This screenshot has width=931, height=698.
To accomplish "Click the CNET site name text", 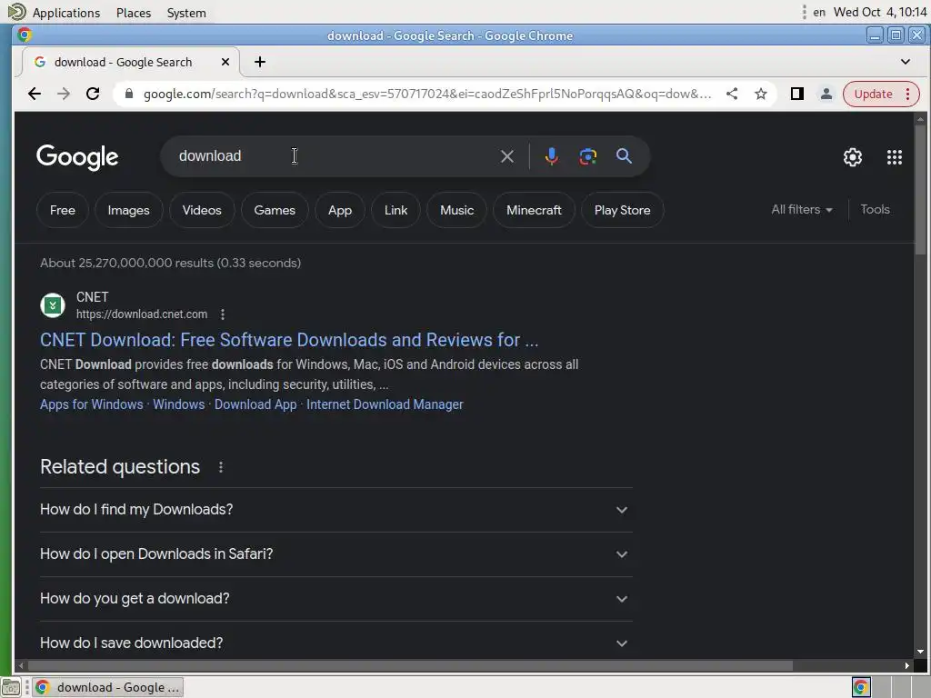I will (92, 297).
